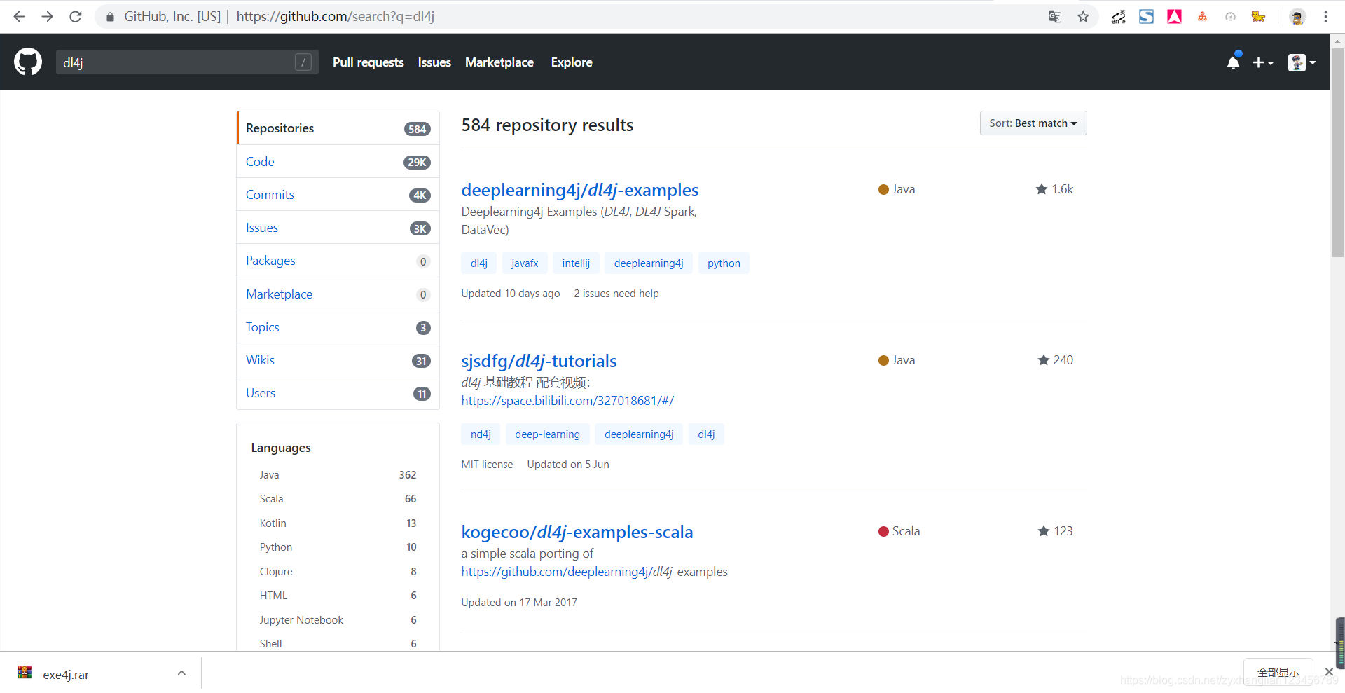Click the translate page icon
1345x693 pixels.
(x=1054, y=16)
